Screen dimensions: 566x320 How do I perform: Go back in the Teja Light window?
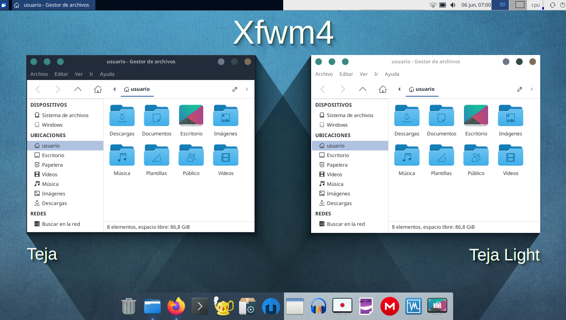(323, 89)
